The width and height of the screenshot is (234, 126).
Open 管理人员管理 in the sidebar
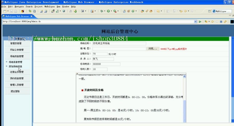[17, 85]
